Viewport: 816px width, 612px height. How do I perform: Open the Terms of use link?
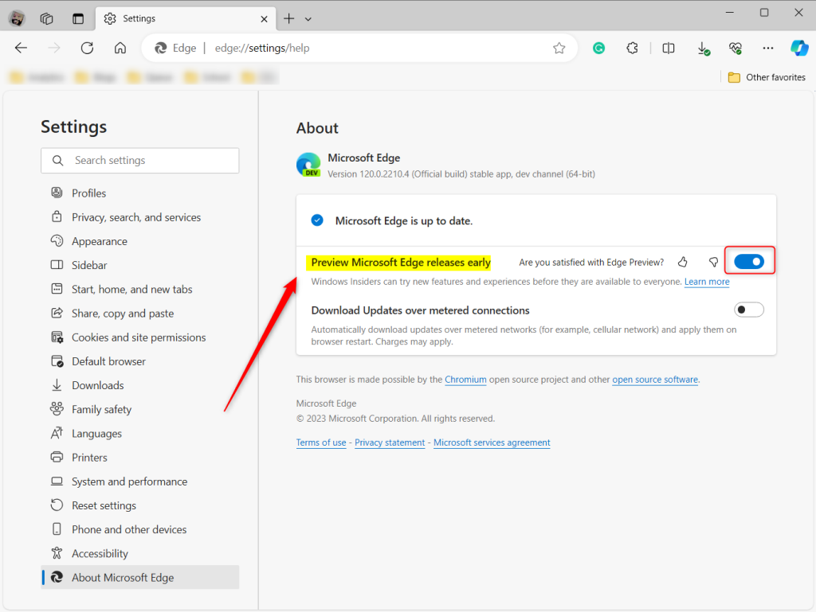click(321, 442)
